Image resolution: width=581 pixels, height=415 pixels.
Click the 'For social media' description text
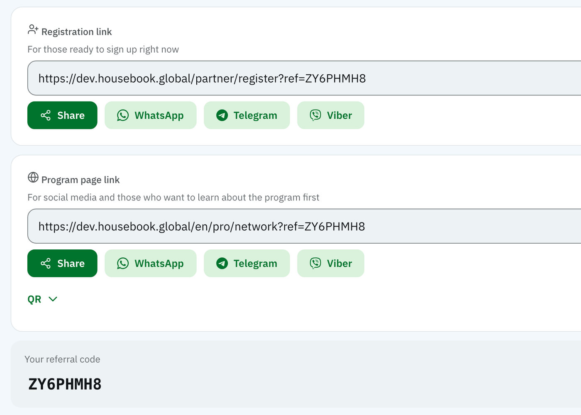click(x=173, y=198)
